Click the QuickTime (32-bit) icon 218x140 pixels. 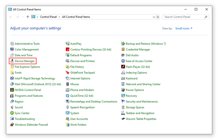(68, 96)
